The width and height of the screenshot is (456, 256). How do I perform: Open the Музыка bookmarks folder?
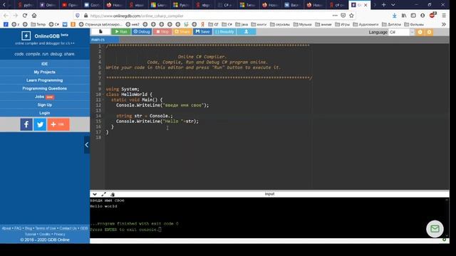[302, 24]
